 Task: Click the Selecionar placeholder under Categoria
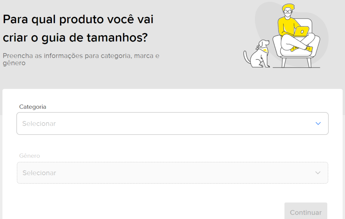click(39, 124)
